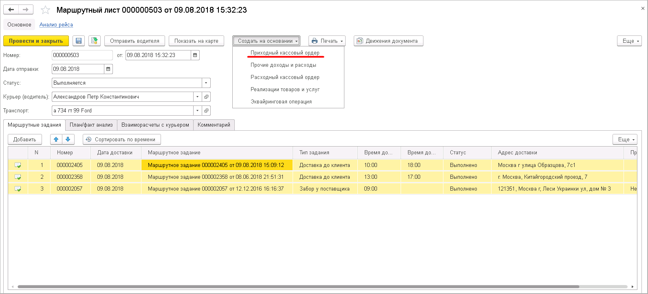The height and width of the screenshot is (294, 648).
Task: Open the top Еще menu
Action: coord(630,41)
